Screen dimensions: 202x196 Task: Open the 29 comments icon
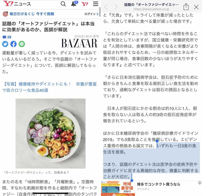(x=7, y=37)
